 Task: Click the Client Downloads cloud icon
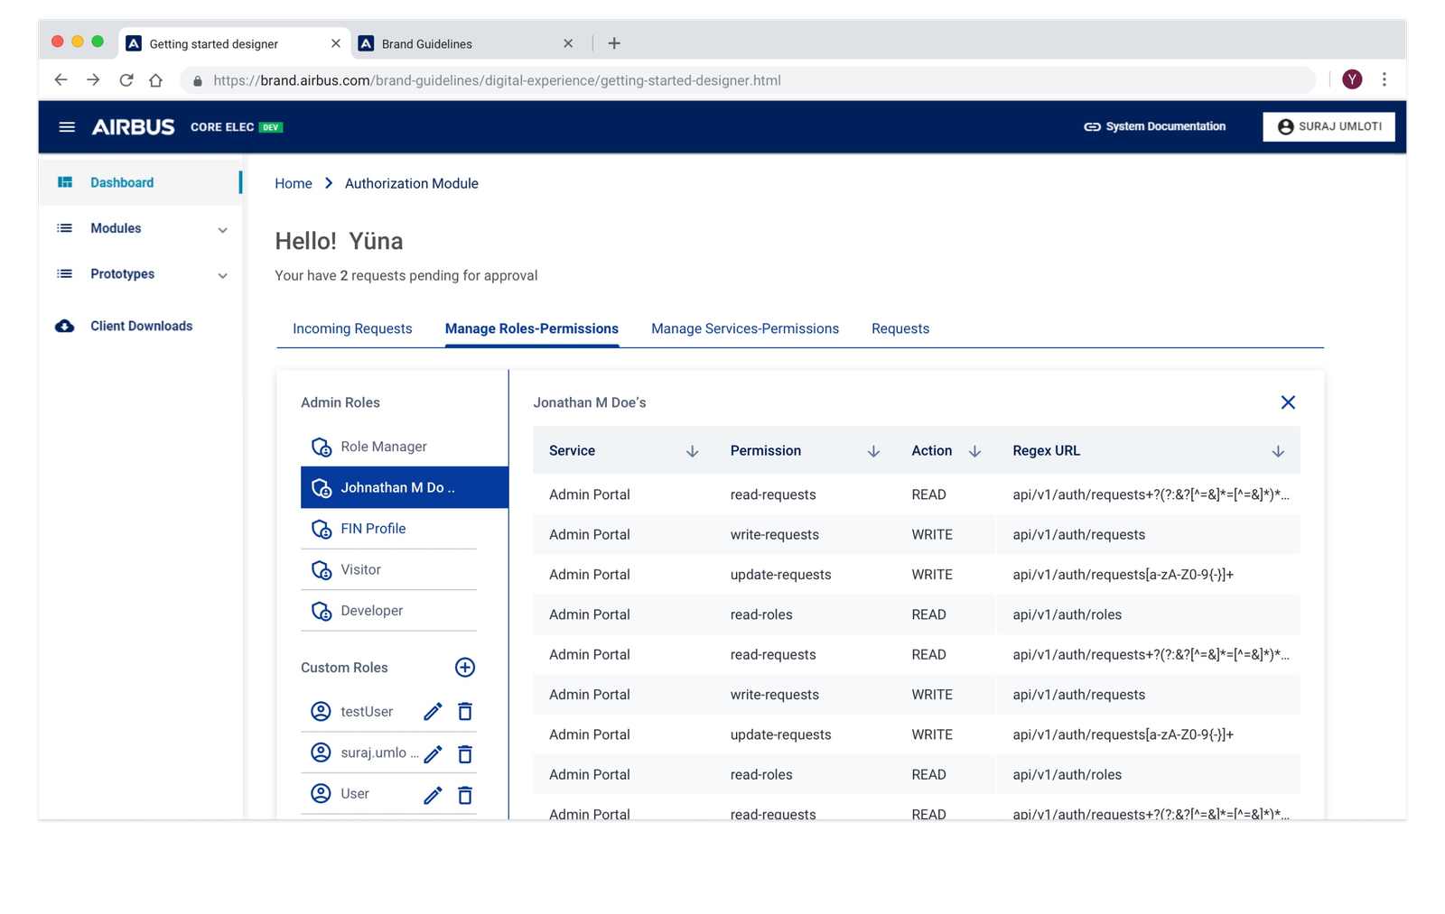65,327
